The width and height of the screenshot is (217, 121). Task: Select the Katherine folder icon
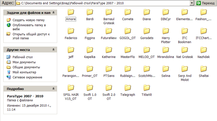109,50
